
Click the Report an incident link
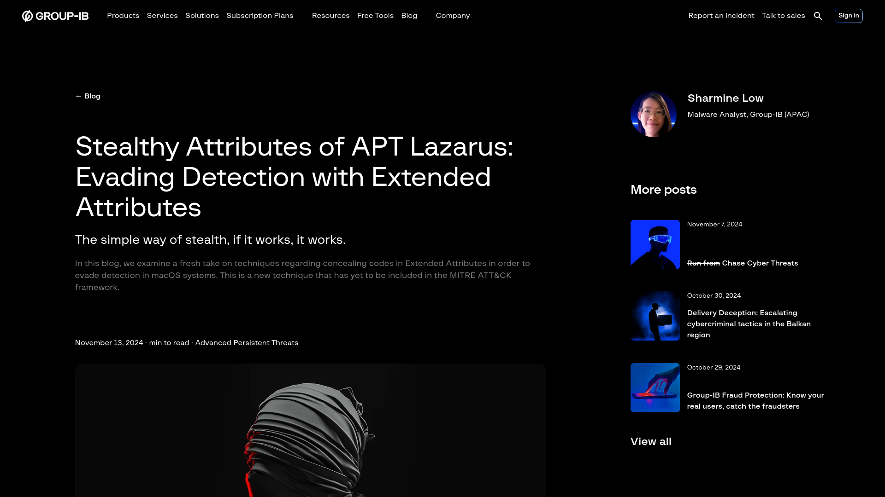pyautogui.click(x=721, y=15)
